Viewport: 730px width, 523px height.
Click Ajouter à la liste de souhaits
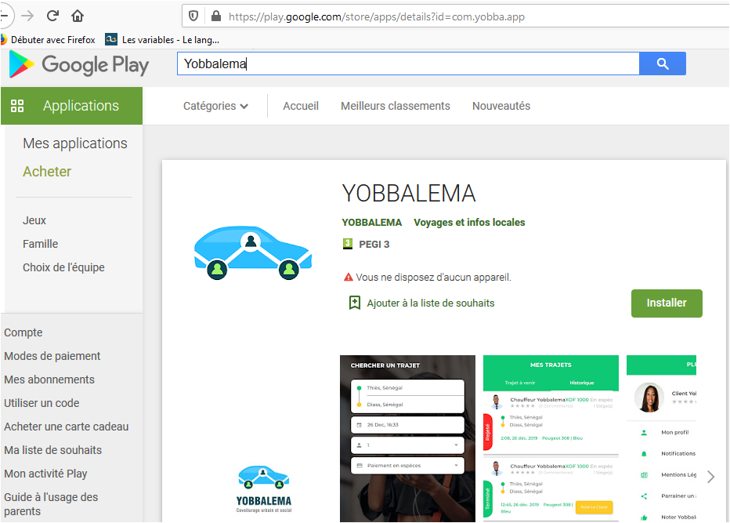tap(431, 303)
